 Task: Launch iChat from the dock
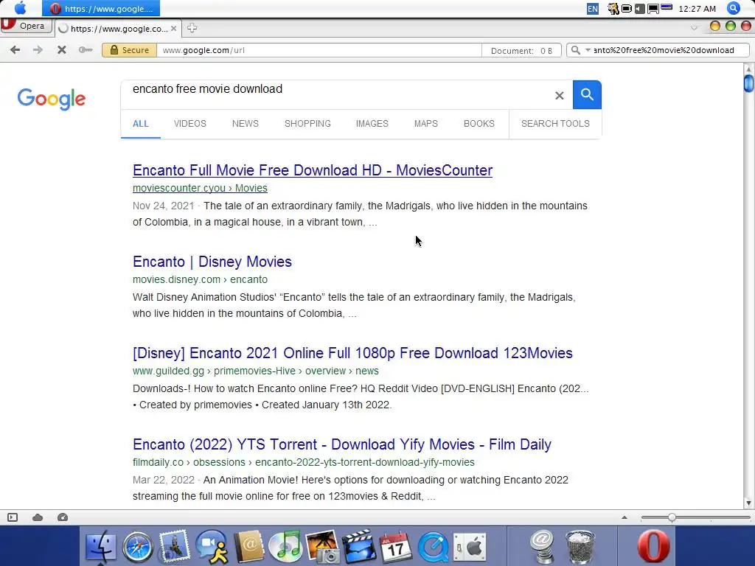212,547
